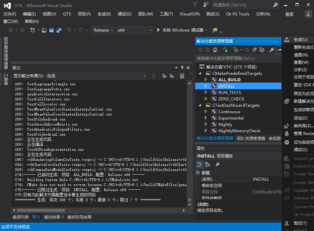Click the Save All toolbar icon
The height and width of the screenshot is (231, 314).
pos(59,30)
